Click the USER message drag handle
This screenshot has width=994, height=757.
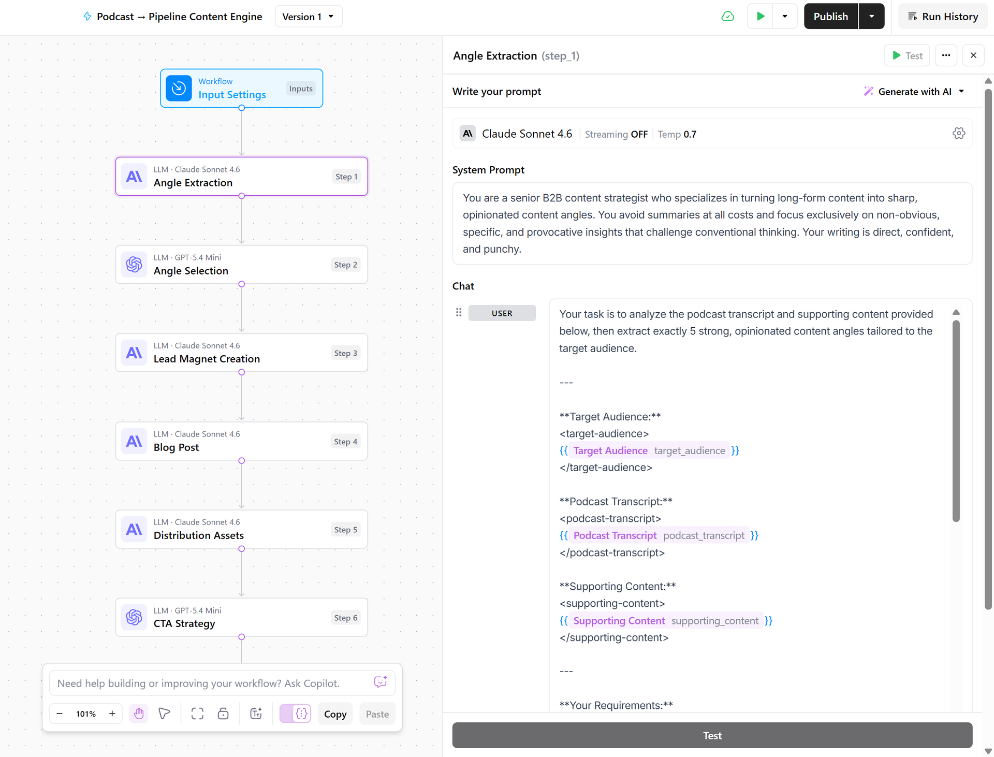click(x=459, y=312)
